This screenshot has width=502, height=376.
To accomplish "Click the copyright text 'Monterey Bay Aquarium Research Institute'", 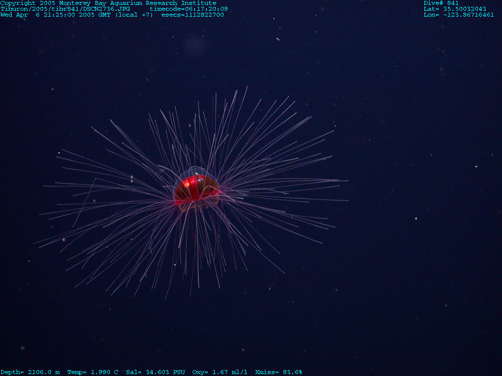I will pyautogui.click(x=138, y=3).
